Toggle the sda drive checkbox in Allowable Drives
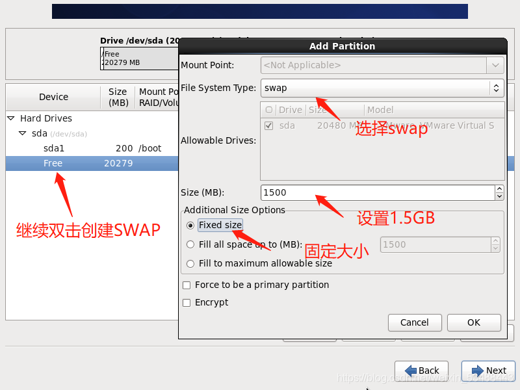The image size is (520, 390). (x=269, y=126)
